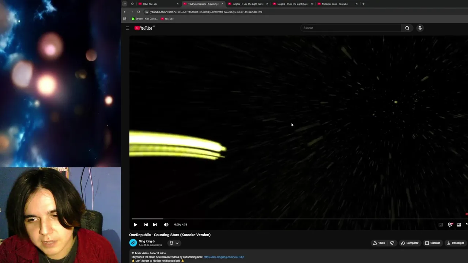Skip to next video in playlist
The image size is (468, 263).
pos(155,225)
